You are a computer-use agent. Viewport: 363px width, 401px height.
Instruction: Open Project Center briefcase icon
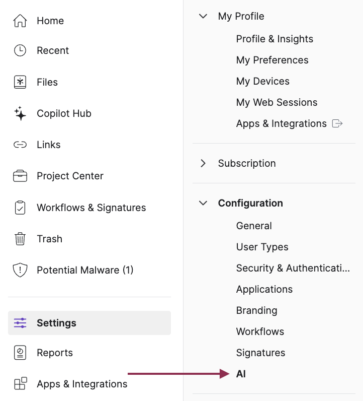[x=20, y=176]
